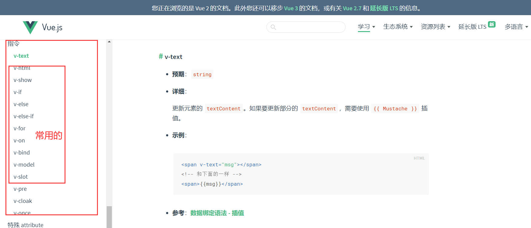The height and width of the screenshot is (228, 531).
Task: Go to v-once in the sidebar
Action: click(22, 213)
